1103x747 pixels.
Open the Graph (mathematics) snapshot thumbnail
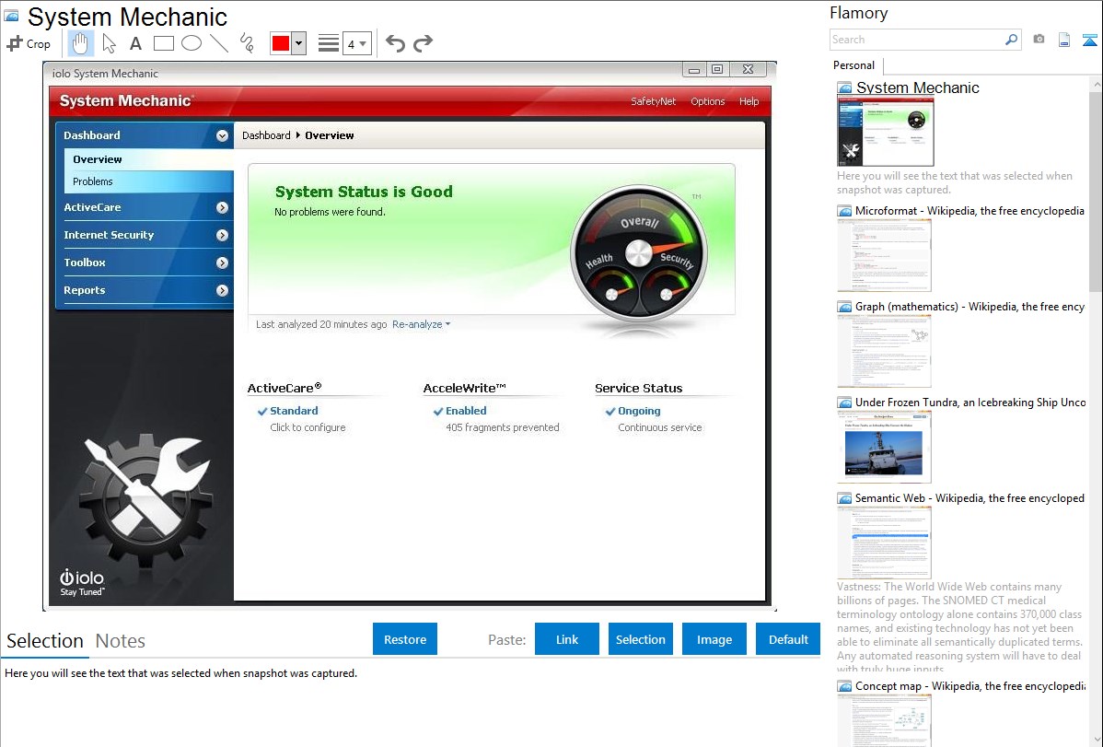[x=884, y=351]
